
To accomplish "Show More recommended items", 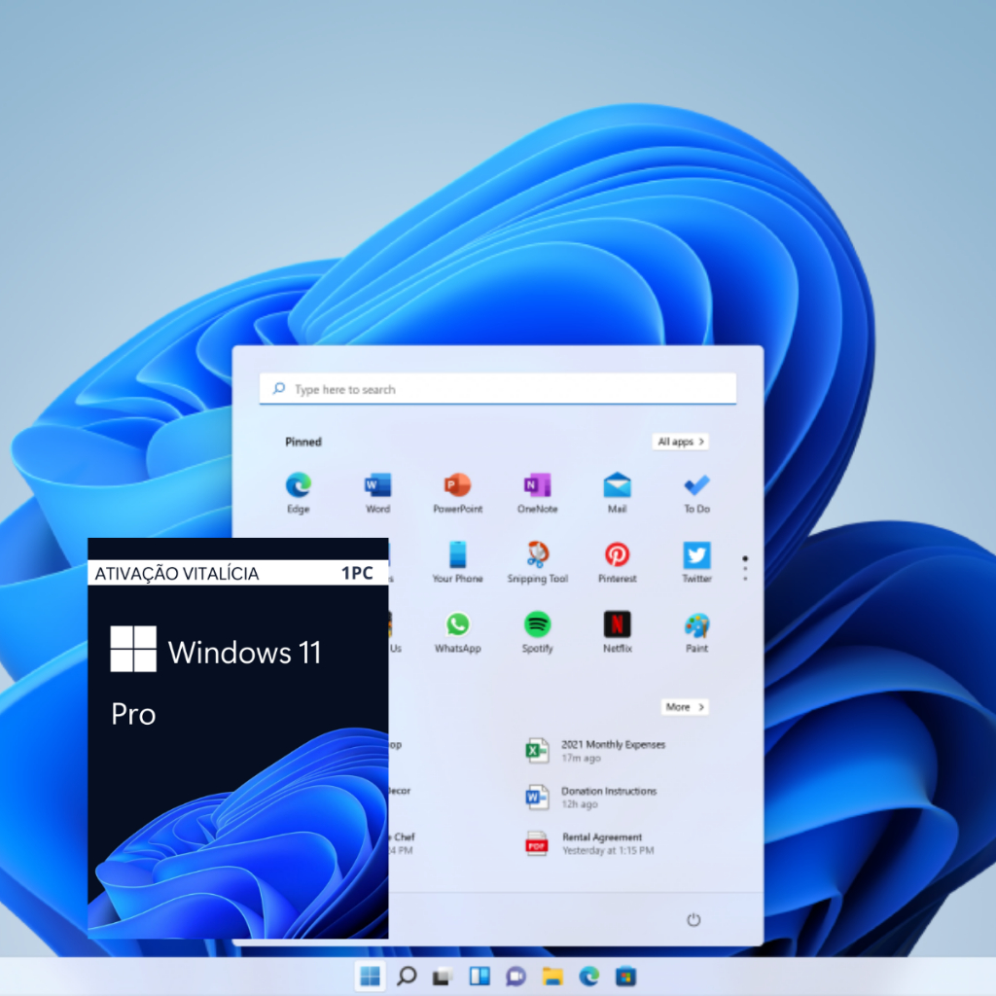I will click(x=685, y=707).
